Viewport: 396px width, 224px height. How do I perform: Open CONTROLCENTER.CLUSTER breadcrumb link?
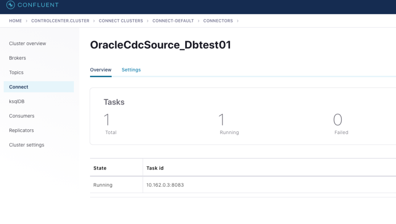tap(60, 21)
